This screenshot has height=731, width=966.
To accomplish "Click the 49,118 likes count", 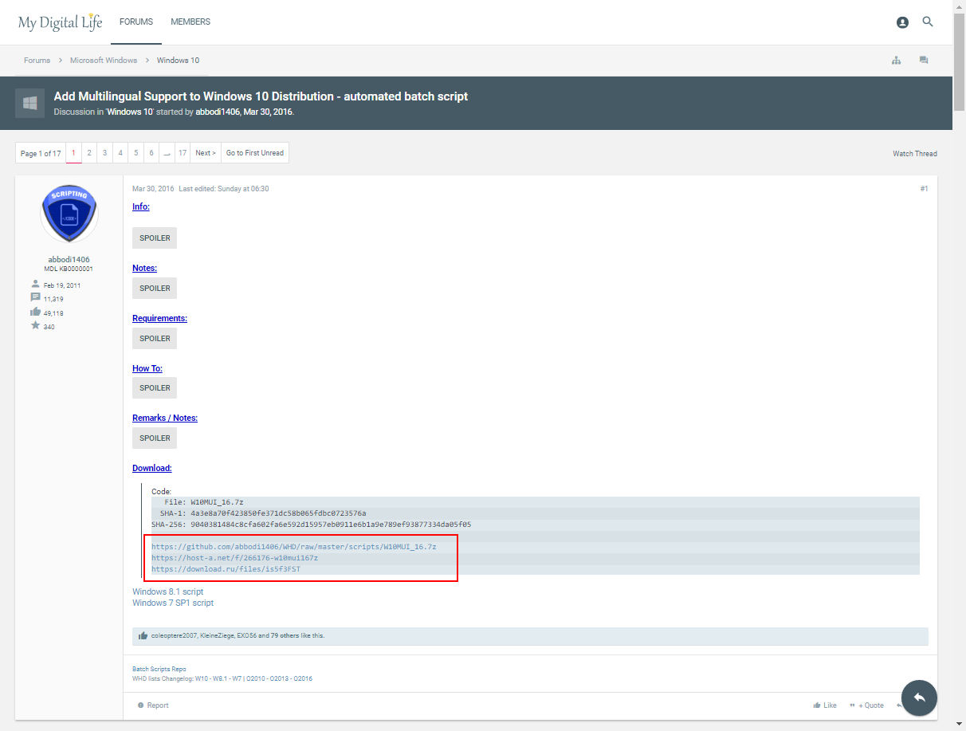I will click(x=53, y=313).
